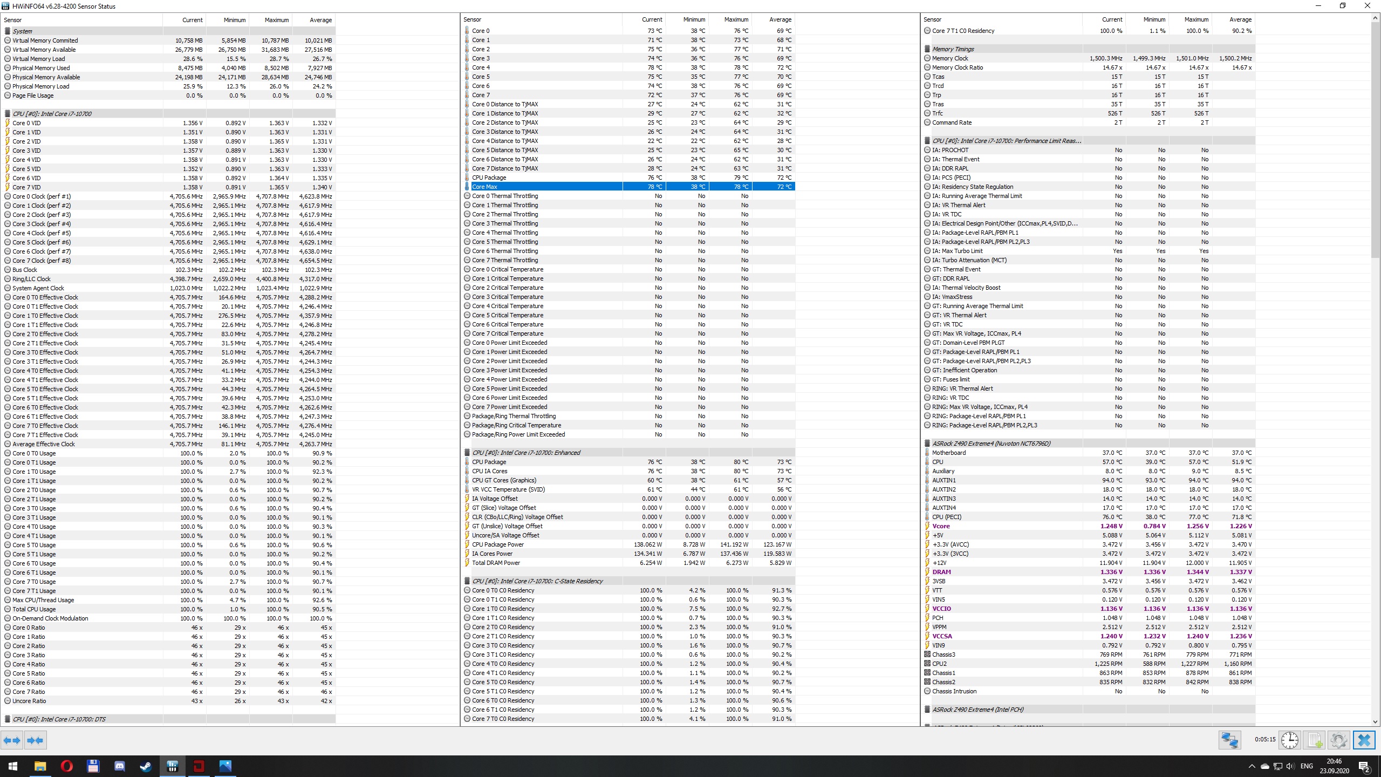Select the CPU Package Power row
This screenshot has width=1381, height=777.
pos(497,544)
